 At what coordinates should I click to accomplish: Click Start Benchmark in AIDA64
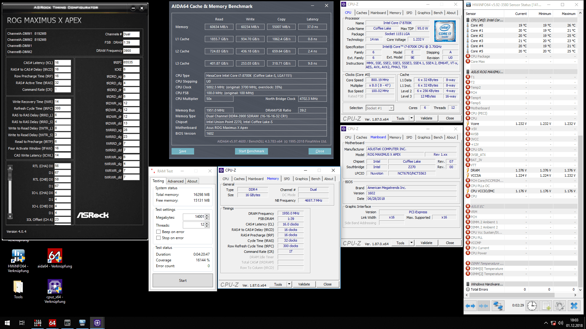(251, 151)
